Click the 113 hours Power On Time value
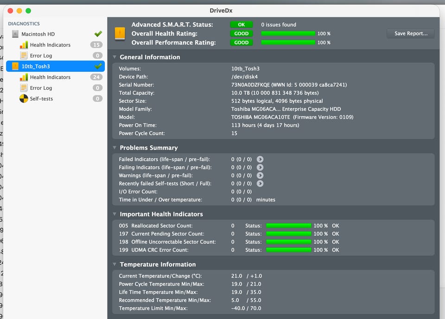 [265, 125]
